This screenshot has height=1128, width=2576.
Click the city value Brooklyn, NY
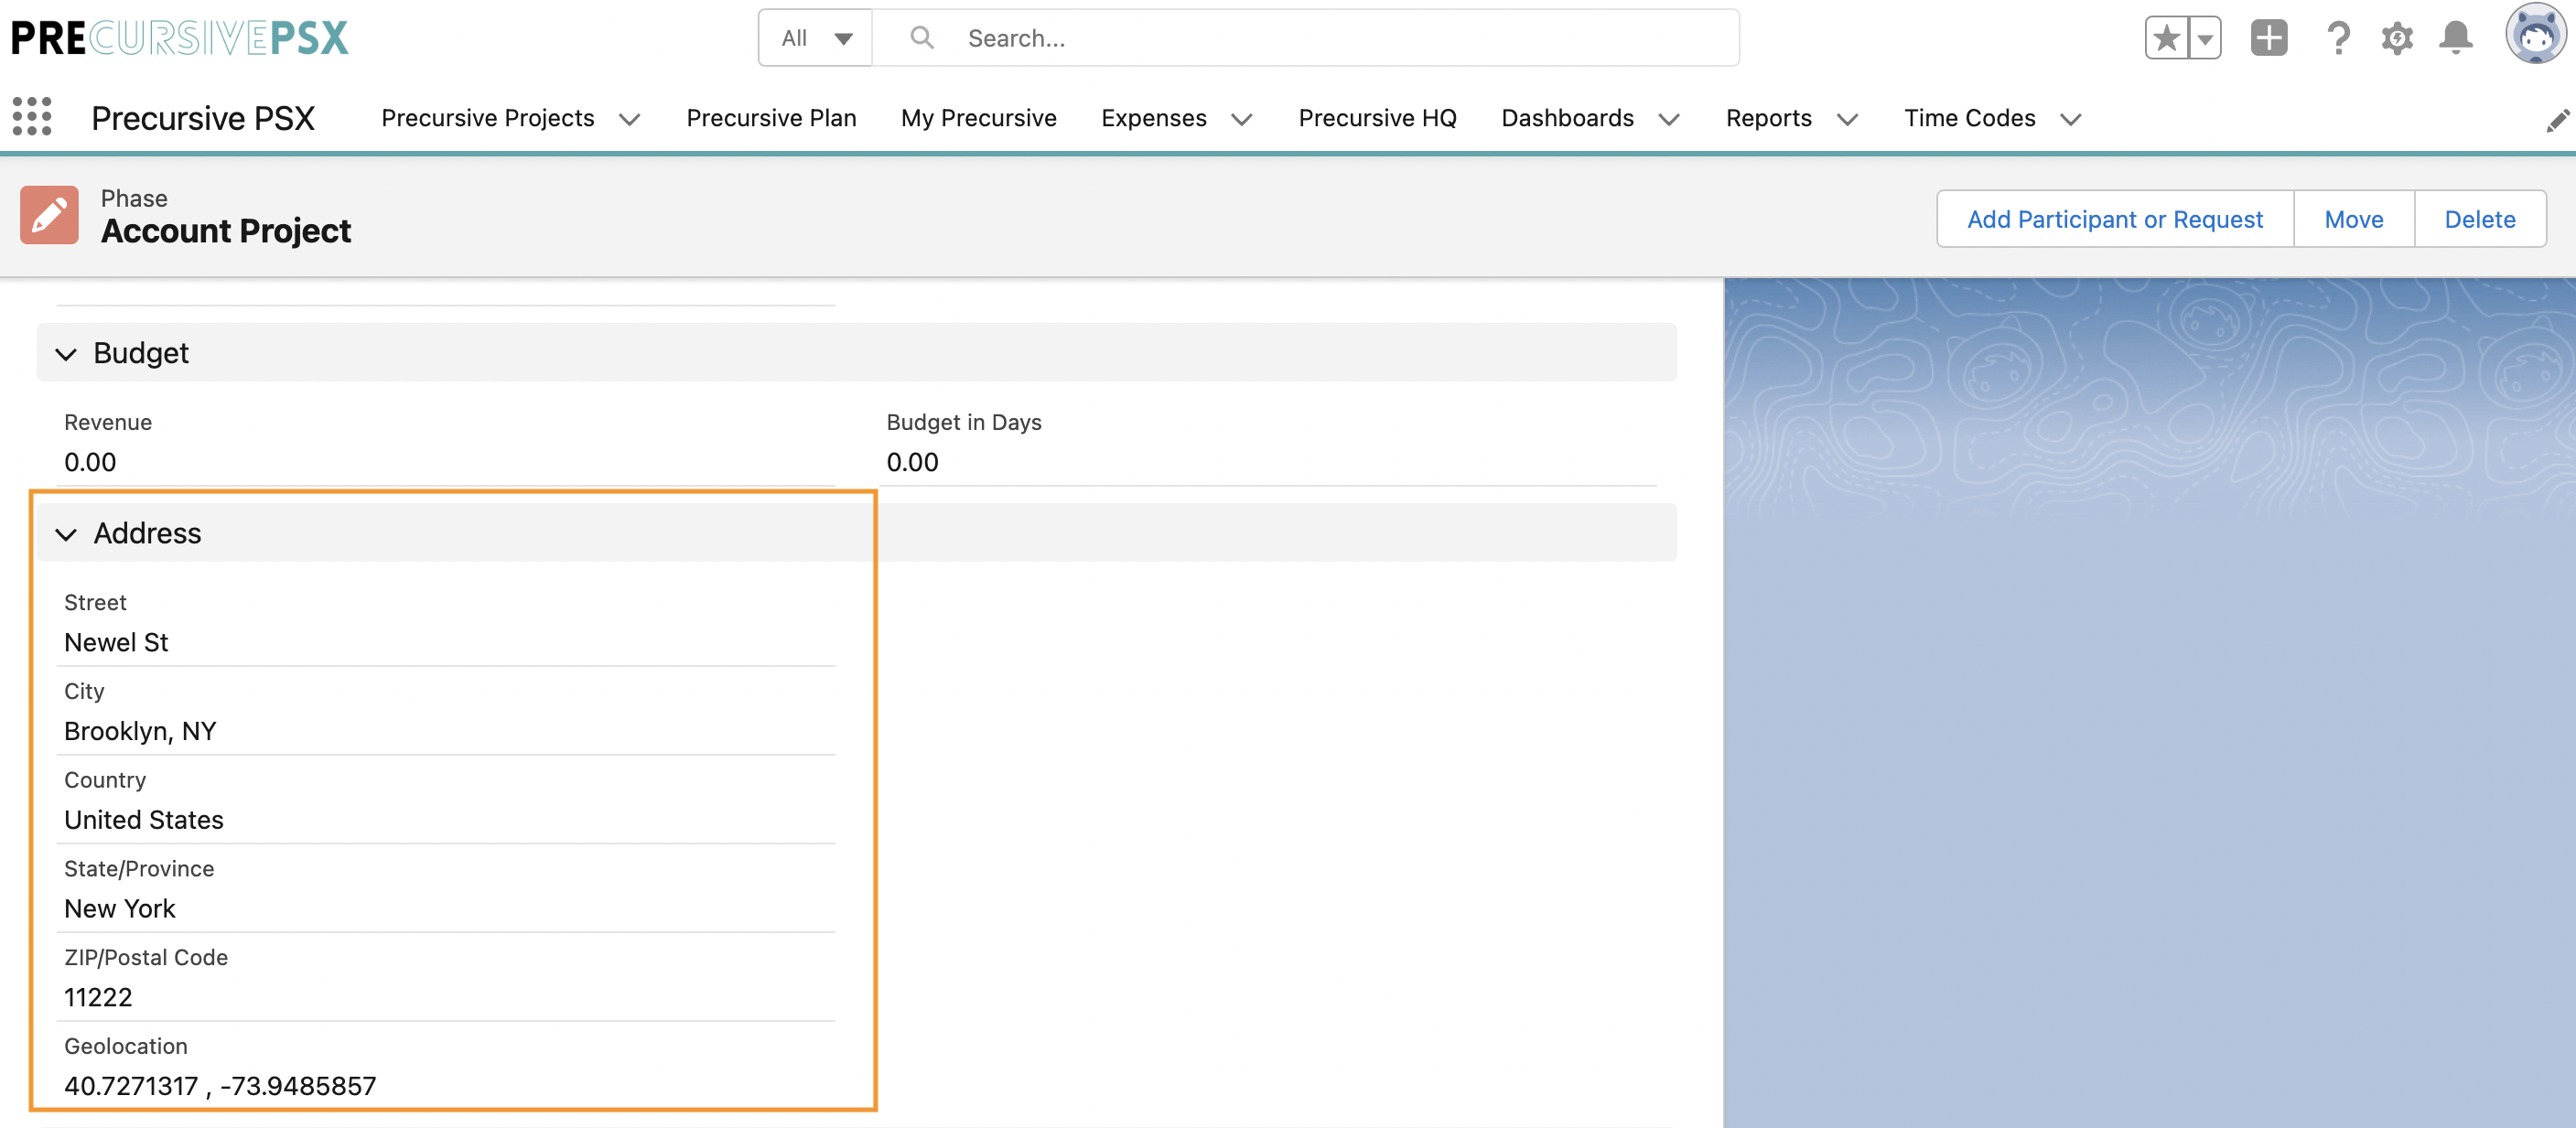(140, 731)
